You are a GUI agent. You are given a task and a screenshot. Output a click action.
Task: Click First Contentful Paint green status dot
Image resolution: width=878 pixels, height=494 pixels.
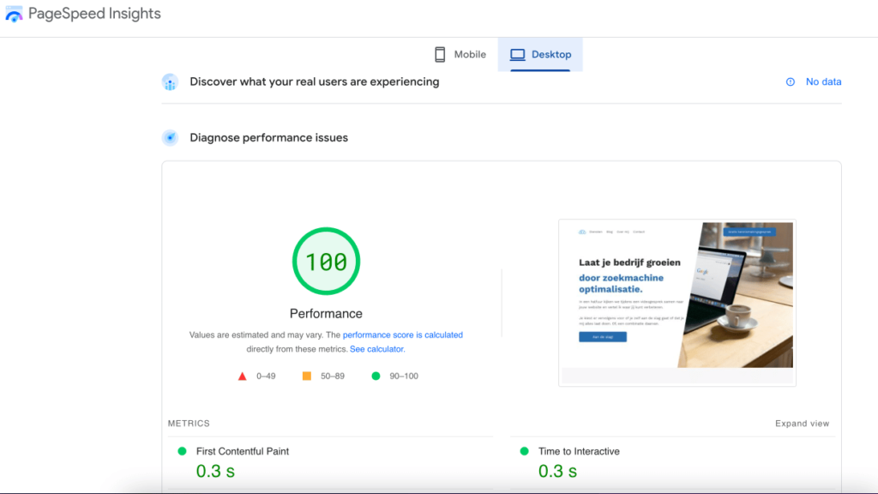182,451
